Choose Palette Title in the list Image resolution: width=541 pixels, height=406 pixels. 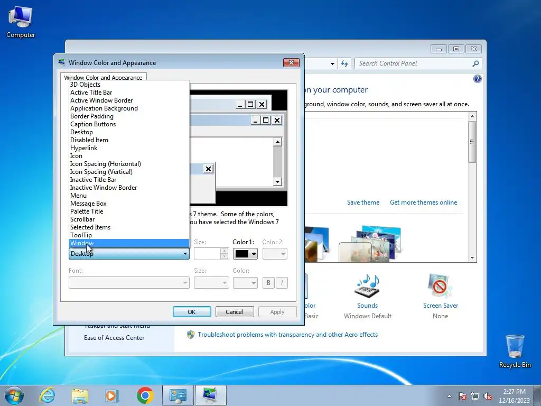click(129, 211)
